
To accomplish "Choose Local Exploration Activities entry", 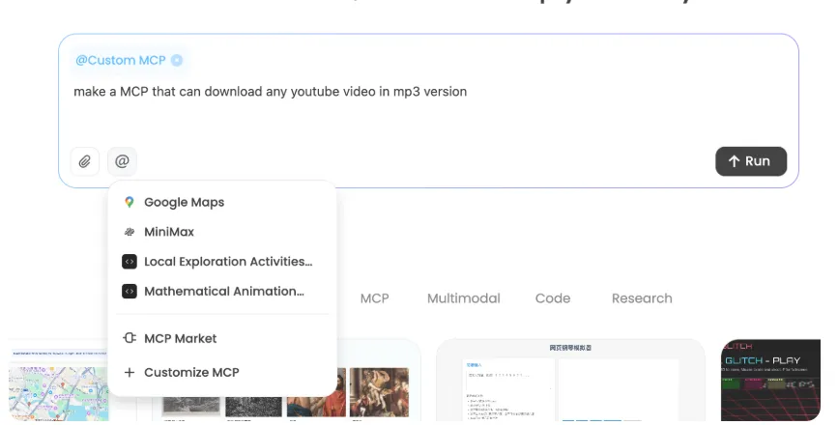I will (222, 262).
